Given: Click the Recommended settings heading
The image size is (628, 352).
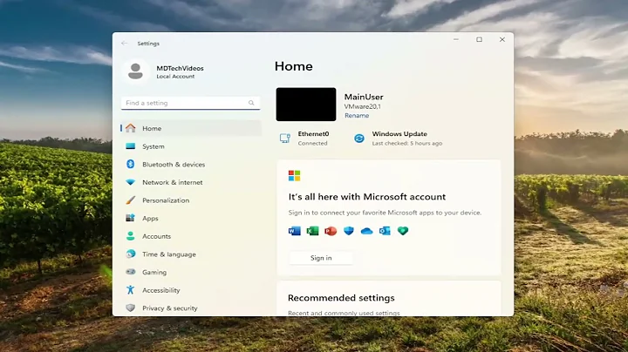Looking at the screenshot, I should coord(341,298).
